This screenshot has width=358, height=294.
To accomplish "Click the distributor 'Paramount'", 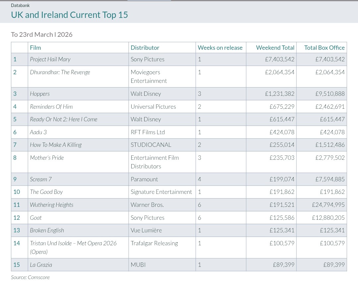I will click(x=144, y=179).
